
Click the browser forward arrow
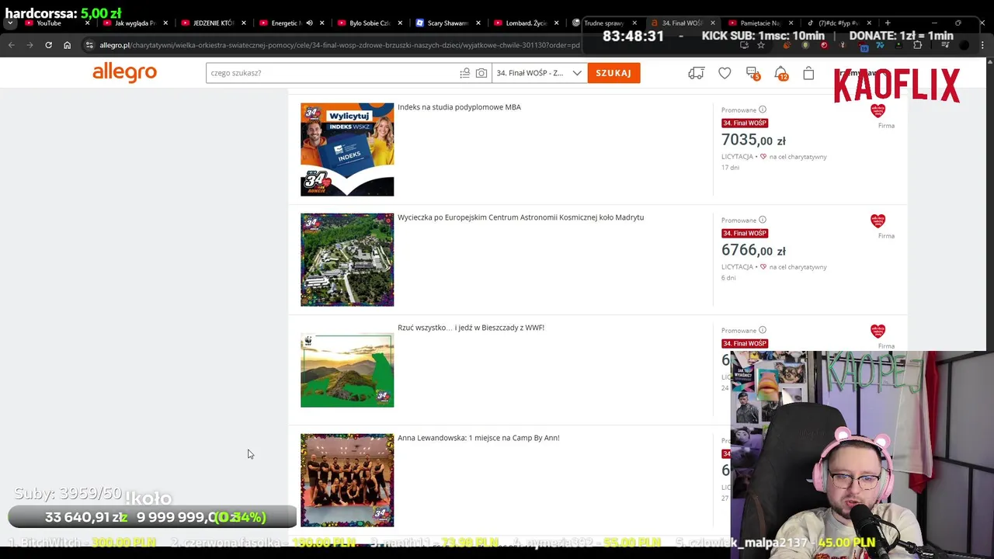(x=30, y=45)
